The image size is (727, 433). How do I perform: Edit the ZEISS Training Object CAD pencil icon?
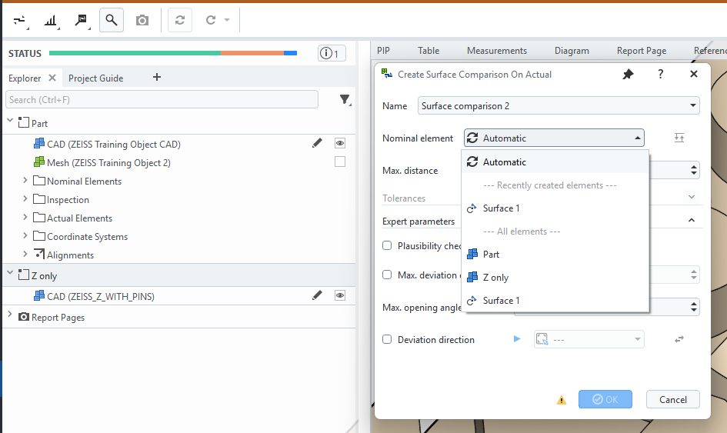[317, 144]
